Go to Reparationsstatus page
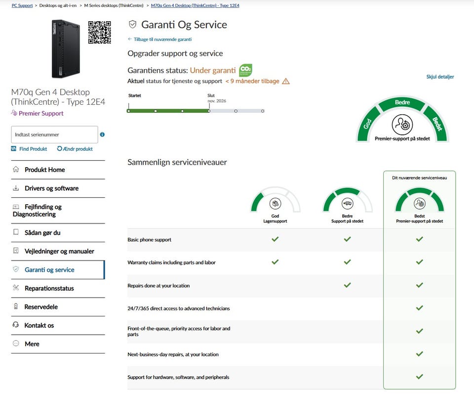 (49, 288)
